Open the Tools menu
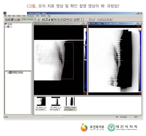This screenshot has width=146, height=136. [x=37, y=16]
